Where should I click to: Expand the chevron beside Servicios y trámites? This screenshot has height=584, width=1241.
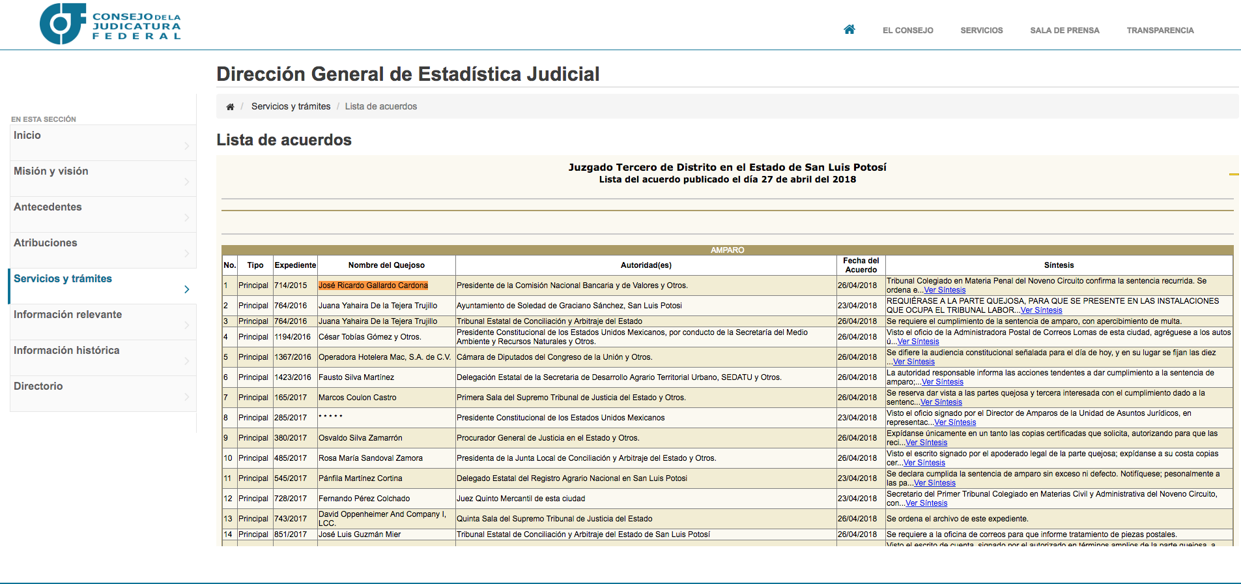[187, 289]
